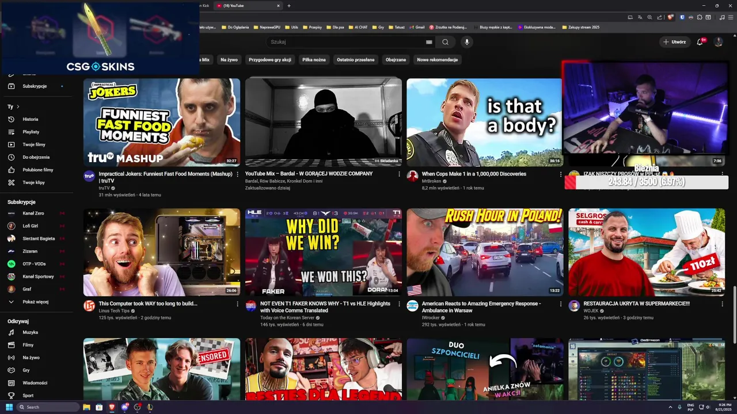Open the Brave Shields icon
737x414 pixels.
670,17
